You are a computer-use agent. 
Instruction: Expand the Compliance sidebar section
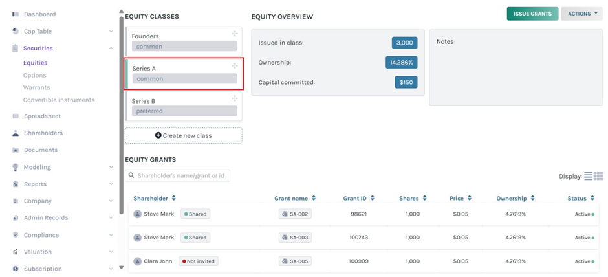pyautogui.click(x=111, y=236)
